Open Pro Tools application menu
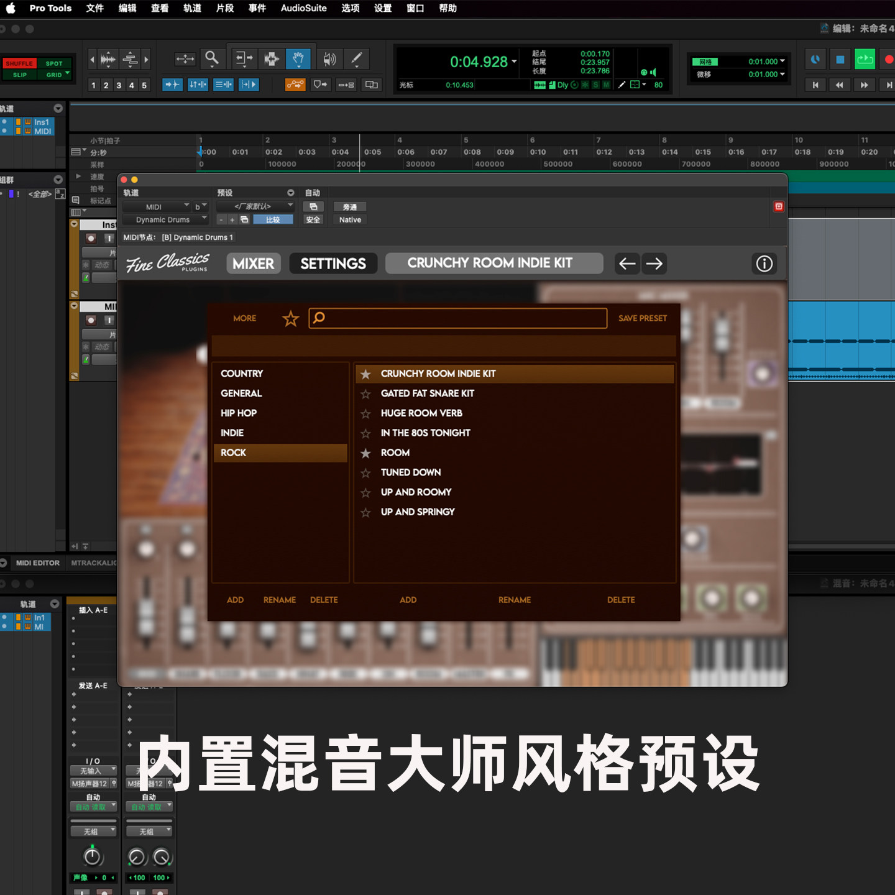Image resolution: width=895 pixels, height=895 pixels. pyautogui.click(x=50, y=8)
